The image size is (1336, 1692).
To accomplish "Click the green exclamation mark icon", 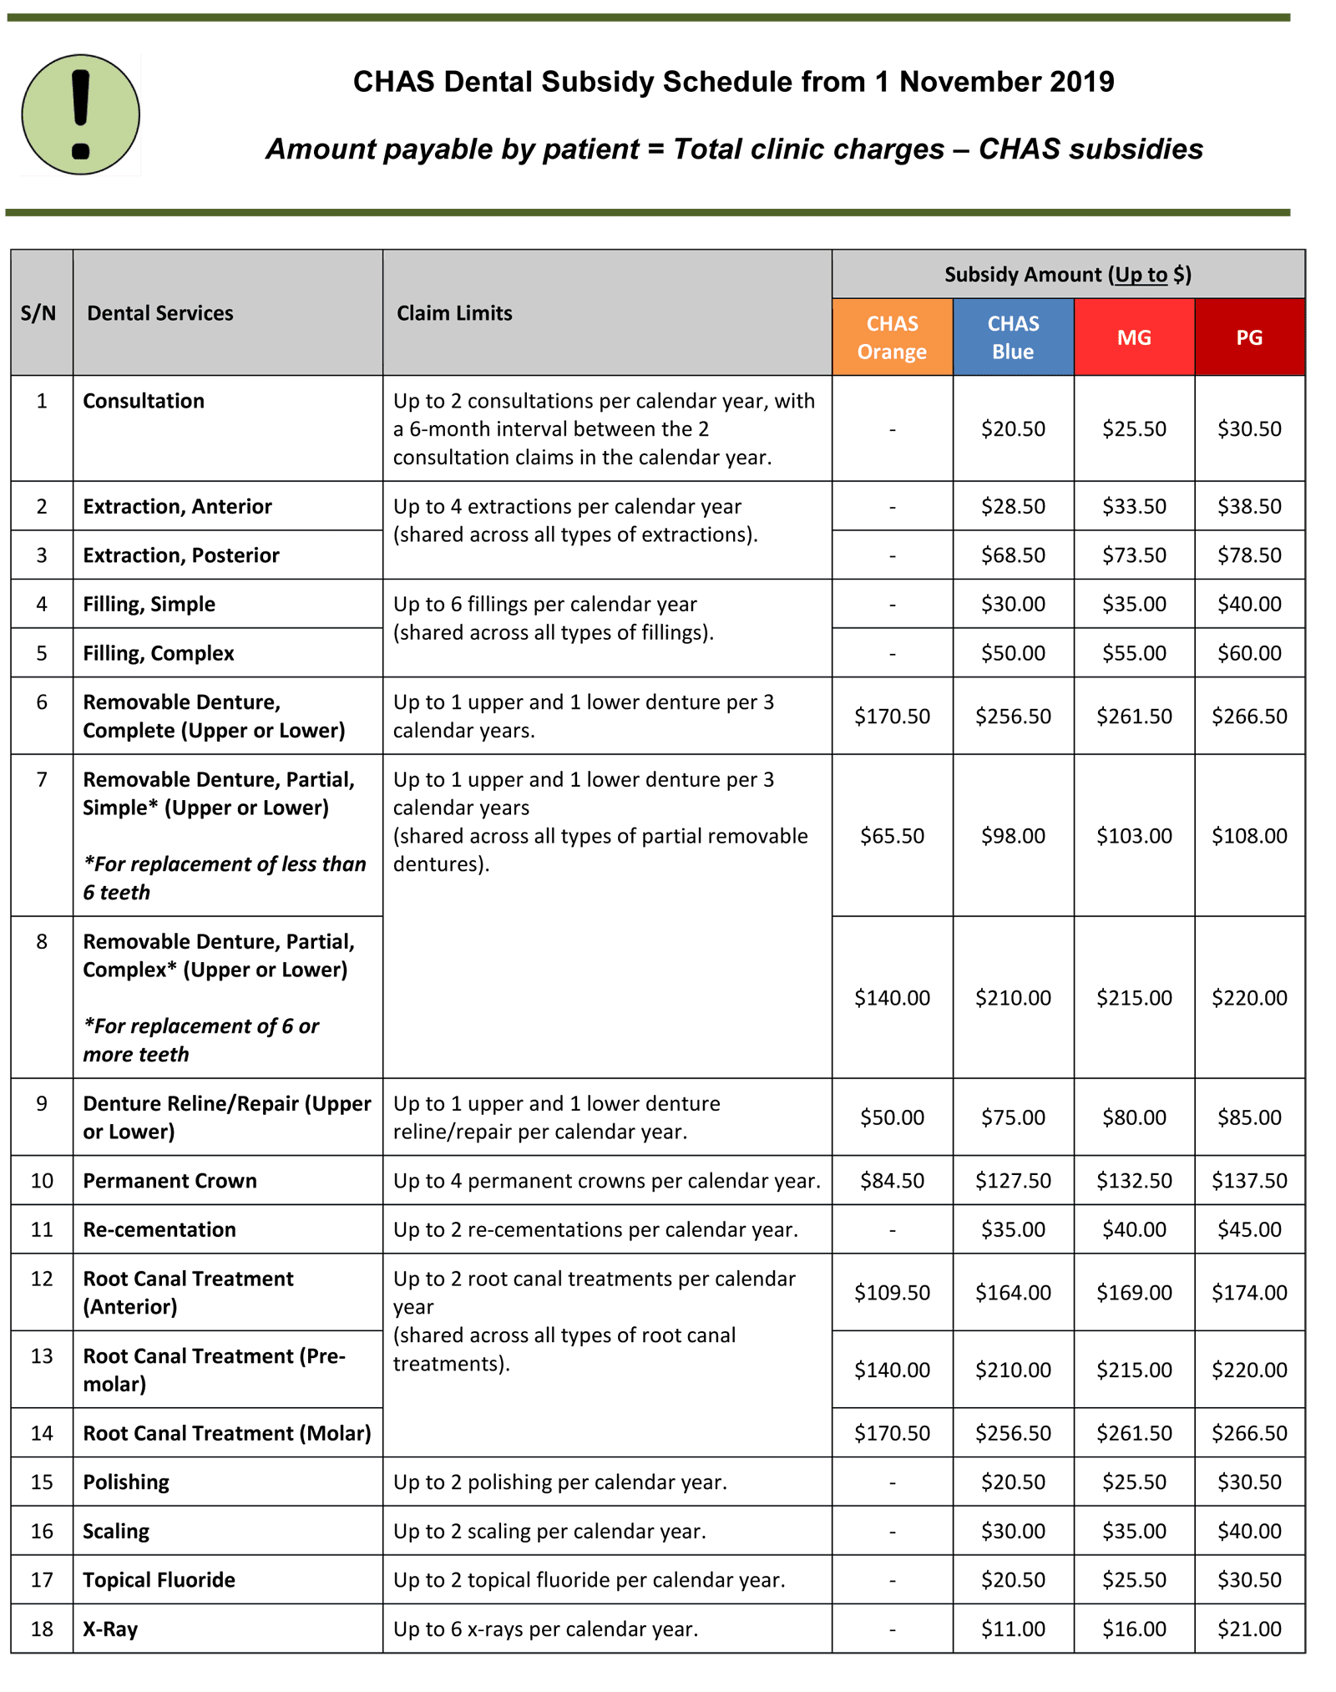I will pos(80,114).
